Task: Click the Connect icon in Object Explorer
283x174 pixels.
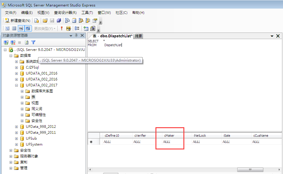Action: tap(6, 43)
